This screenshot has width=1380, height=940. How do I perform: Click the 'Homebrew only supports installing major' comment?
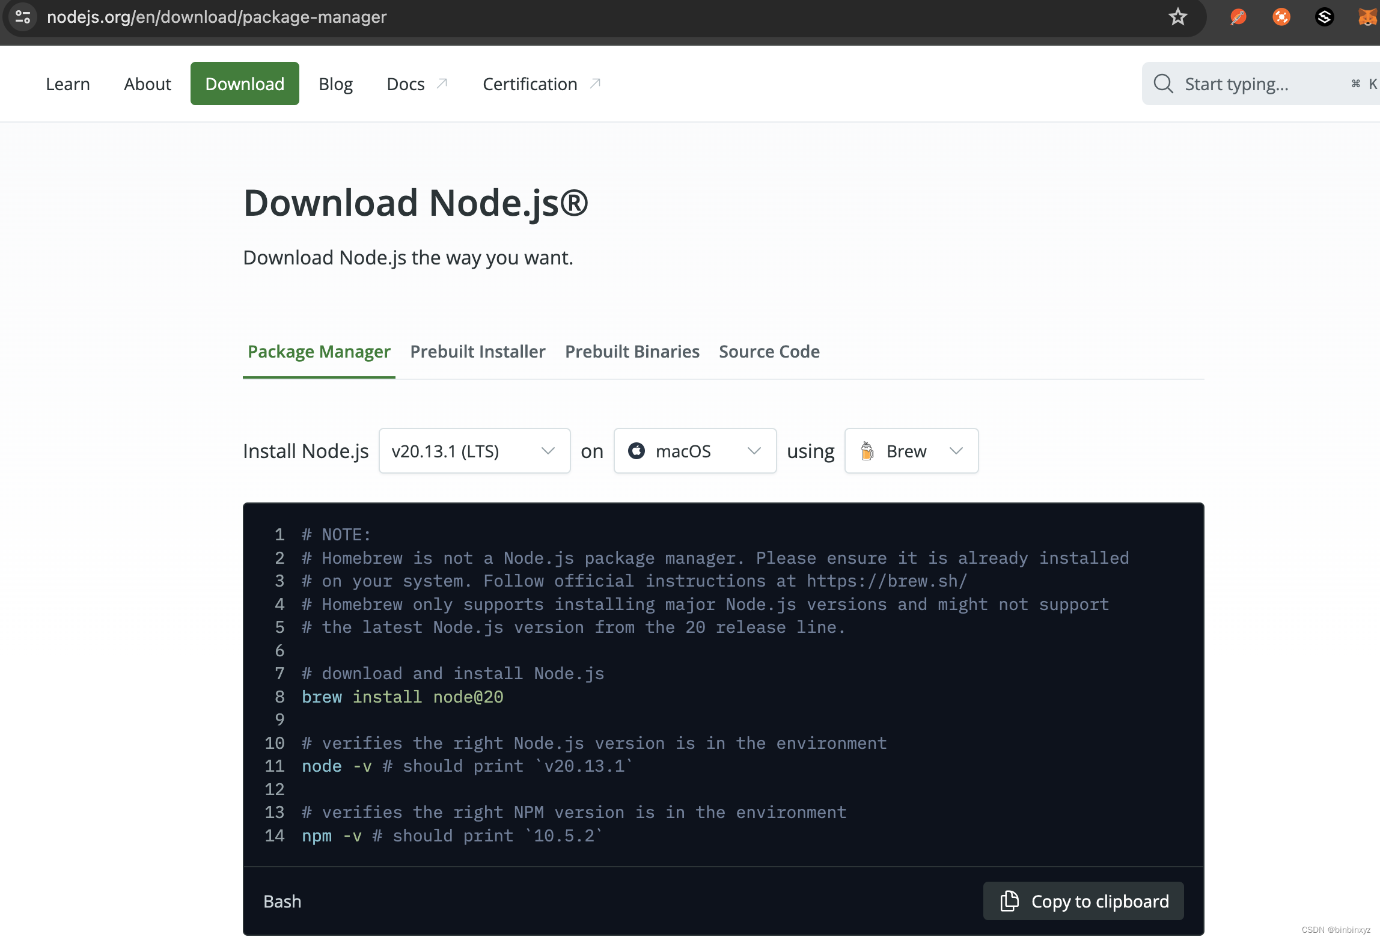pos(706,605)
